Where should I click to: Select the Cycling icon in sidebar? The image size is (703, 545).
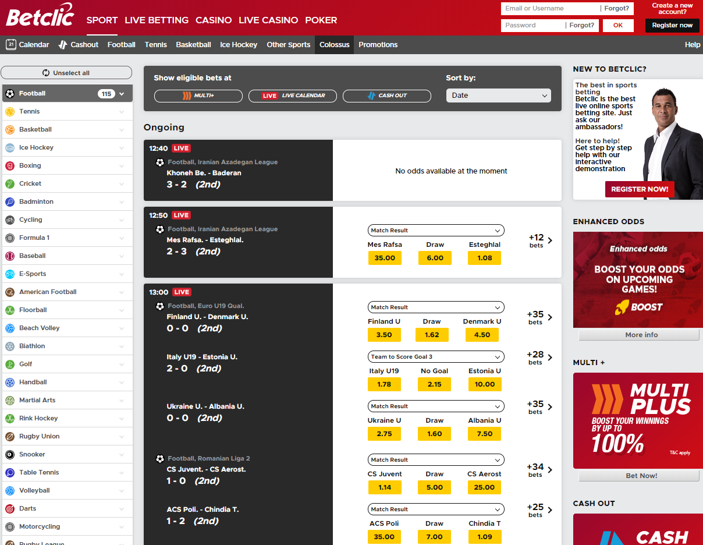(x=10, y=220)
